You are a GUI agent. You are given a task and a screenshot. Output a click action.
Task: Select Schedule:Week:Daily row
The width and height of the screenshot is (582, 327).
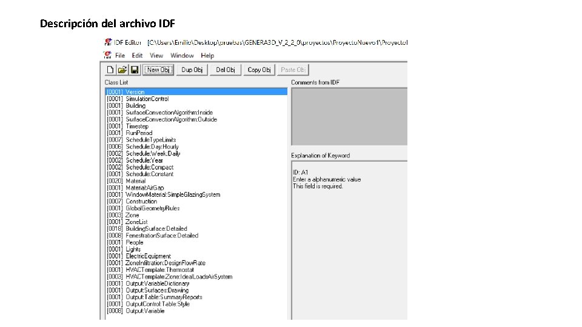coord(196,153)
